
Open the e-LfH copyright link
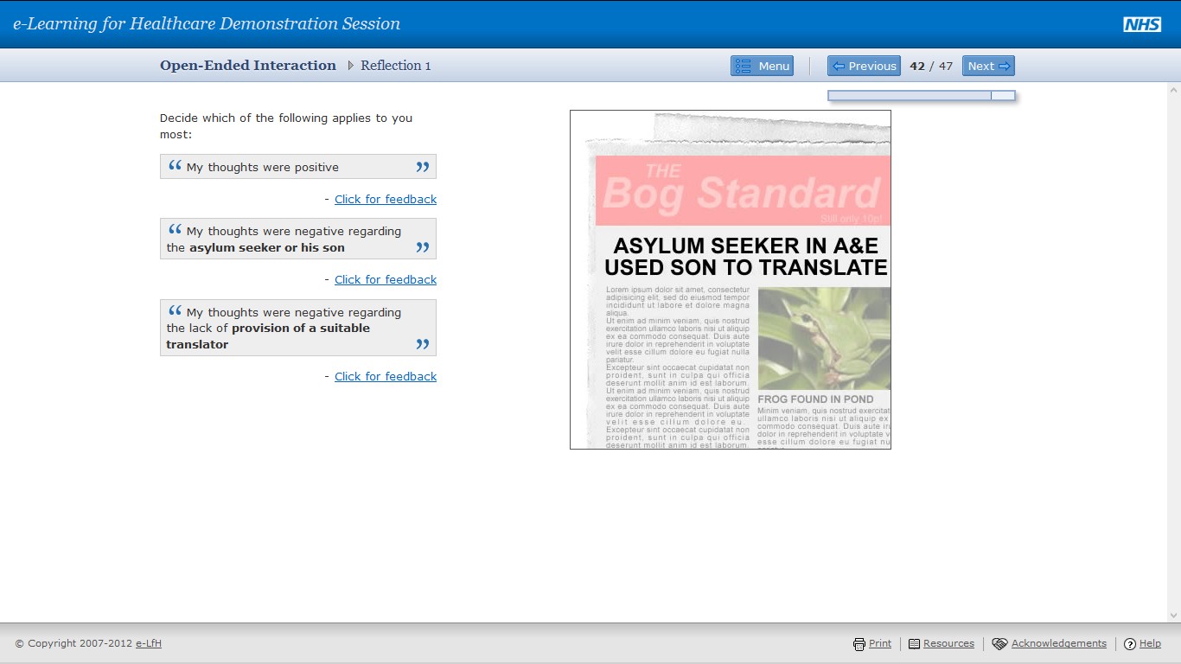(x=146, y=643)
